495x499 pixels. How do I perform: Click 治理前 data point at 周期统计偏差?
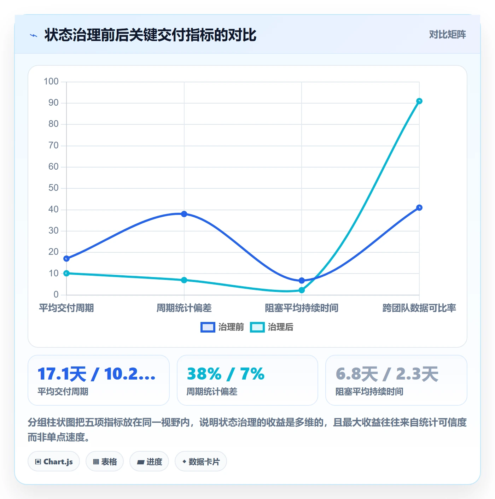tap(184, 214)
